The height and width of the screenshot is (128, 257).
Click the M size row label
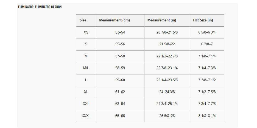[x=86, y=56]
